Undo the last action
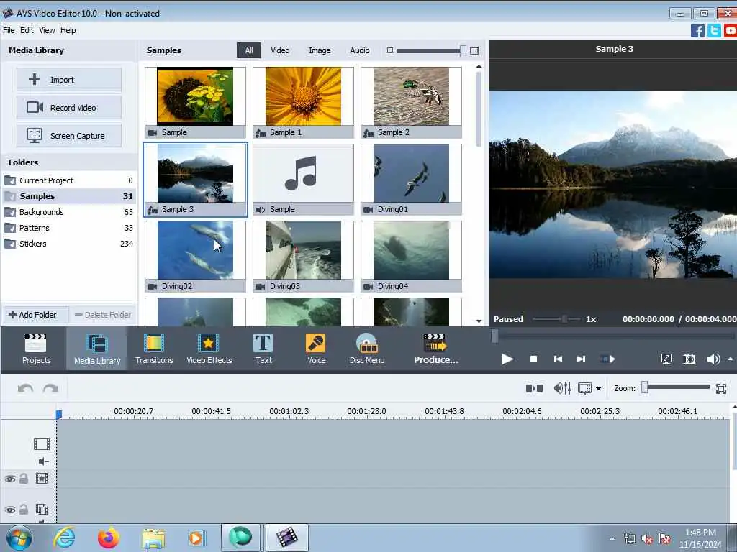The image size is (737, 552). tap(25, 388)
